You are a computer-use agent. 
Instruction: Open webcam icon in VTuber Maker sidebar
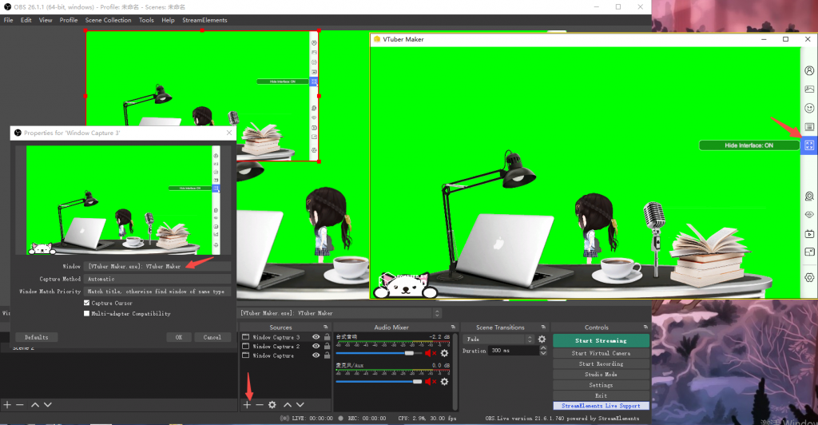pyautogui.click(x=809, y=196)
